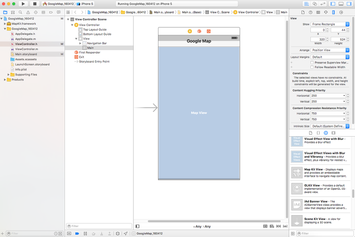The width and height of the screenshot is (355, 237).
Task: Select First Responder in outline
Action: coord(89,52)
